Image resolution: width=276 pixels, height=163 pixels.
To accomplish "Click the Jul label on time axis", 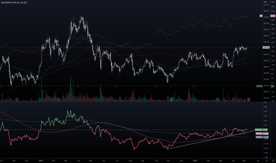I will [x=117, y=161].
